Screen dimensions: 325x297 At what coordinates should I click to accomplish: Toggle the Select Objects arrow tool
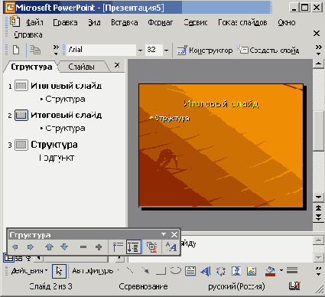pyautogui.click(x=59, y=271)
